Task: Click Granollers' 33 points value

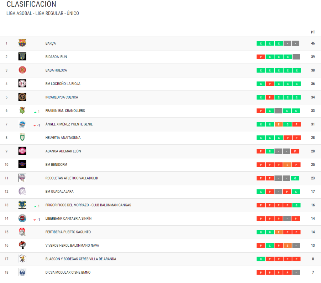Action: pyautogui.click(x=313, y=111)
